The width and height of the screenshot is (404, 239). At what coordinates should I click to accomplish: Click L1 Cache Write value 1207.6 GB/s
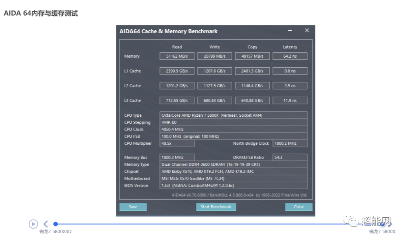(215, 71)
